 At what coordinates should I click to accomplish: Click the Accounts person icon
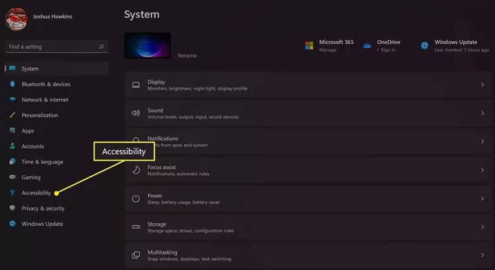(x=13, y=146)
